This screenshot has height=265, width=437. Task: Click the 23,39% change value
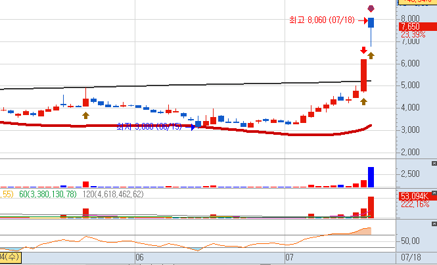coord(413,35)
